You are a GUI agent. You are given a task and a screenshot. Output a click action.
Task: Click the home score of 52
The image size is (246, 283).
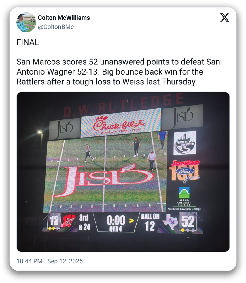point(188,222)
